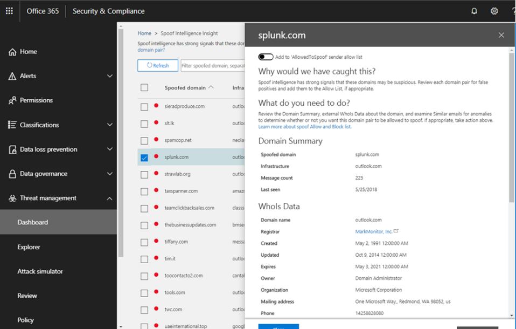Open Review in the sidebar

(27, 296)
